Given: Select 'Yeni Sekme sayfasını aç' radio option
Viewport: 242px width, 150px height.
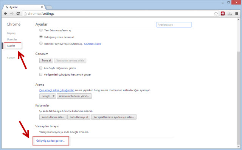Looking at the screenshot, I should (x=41, y=30).
